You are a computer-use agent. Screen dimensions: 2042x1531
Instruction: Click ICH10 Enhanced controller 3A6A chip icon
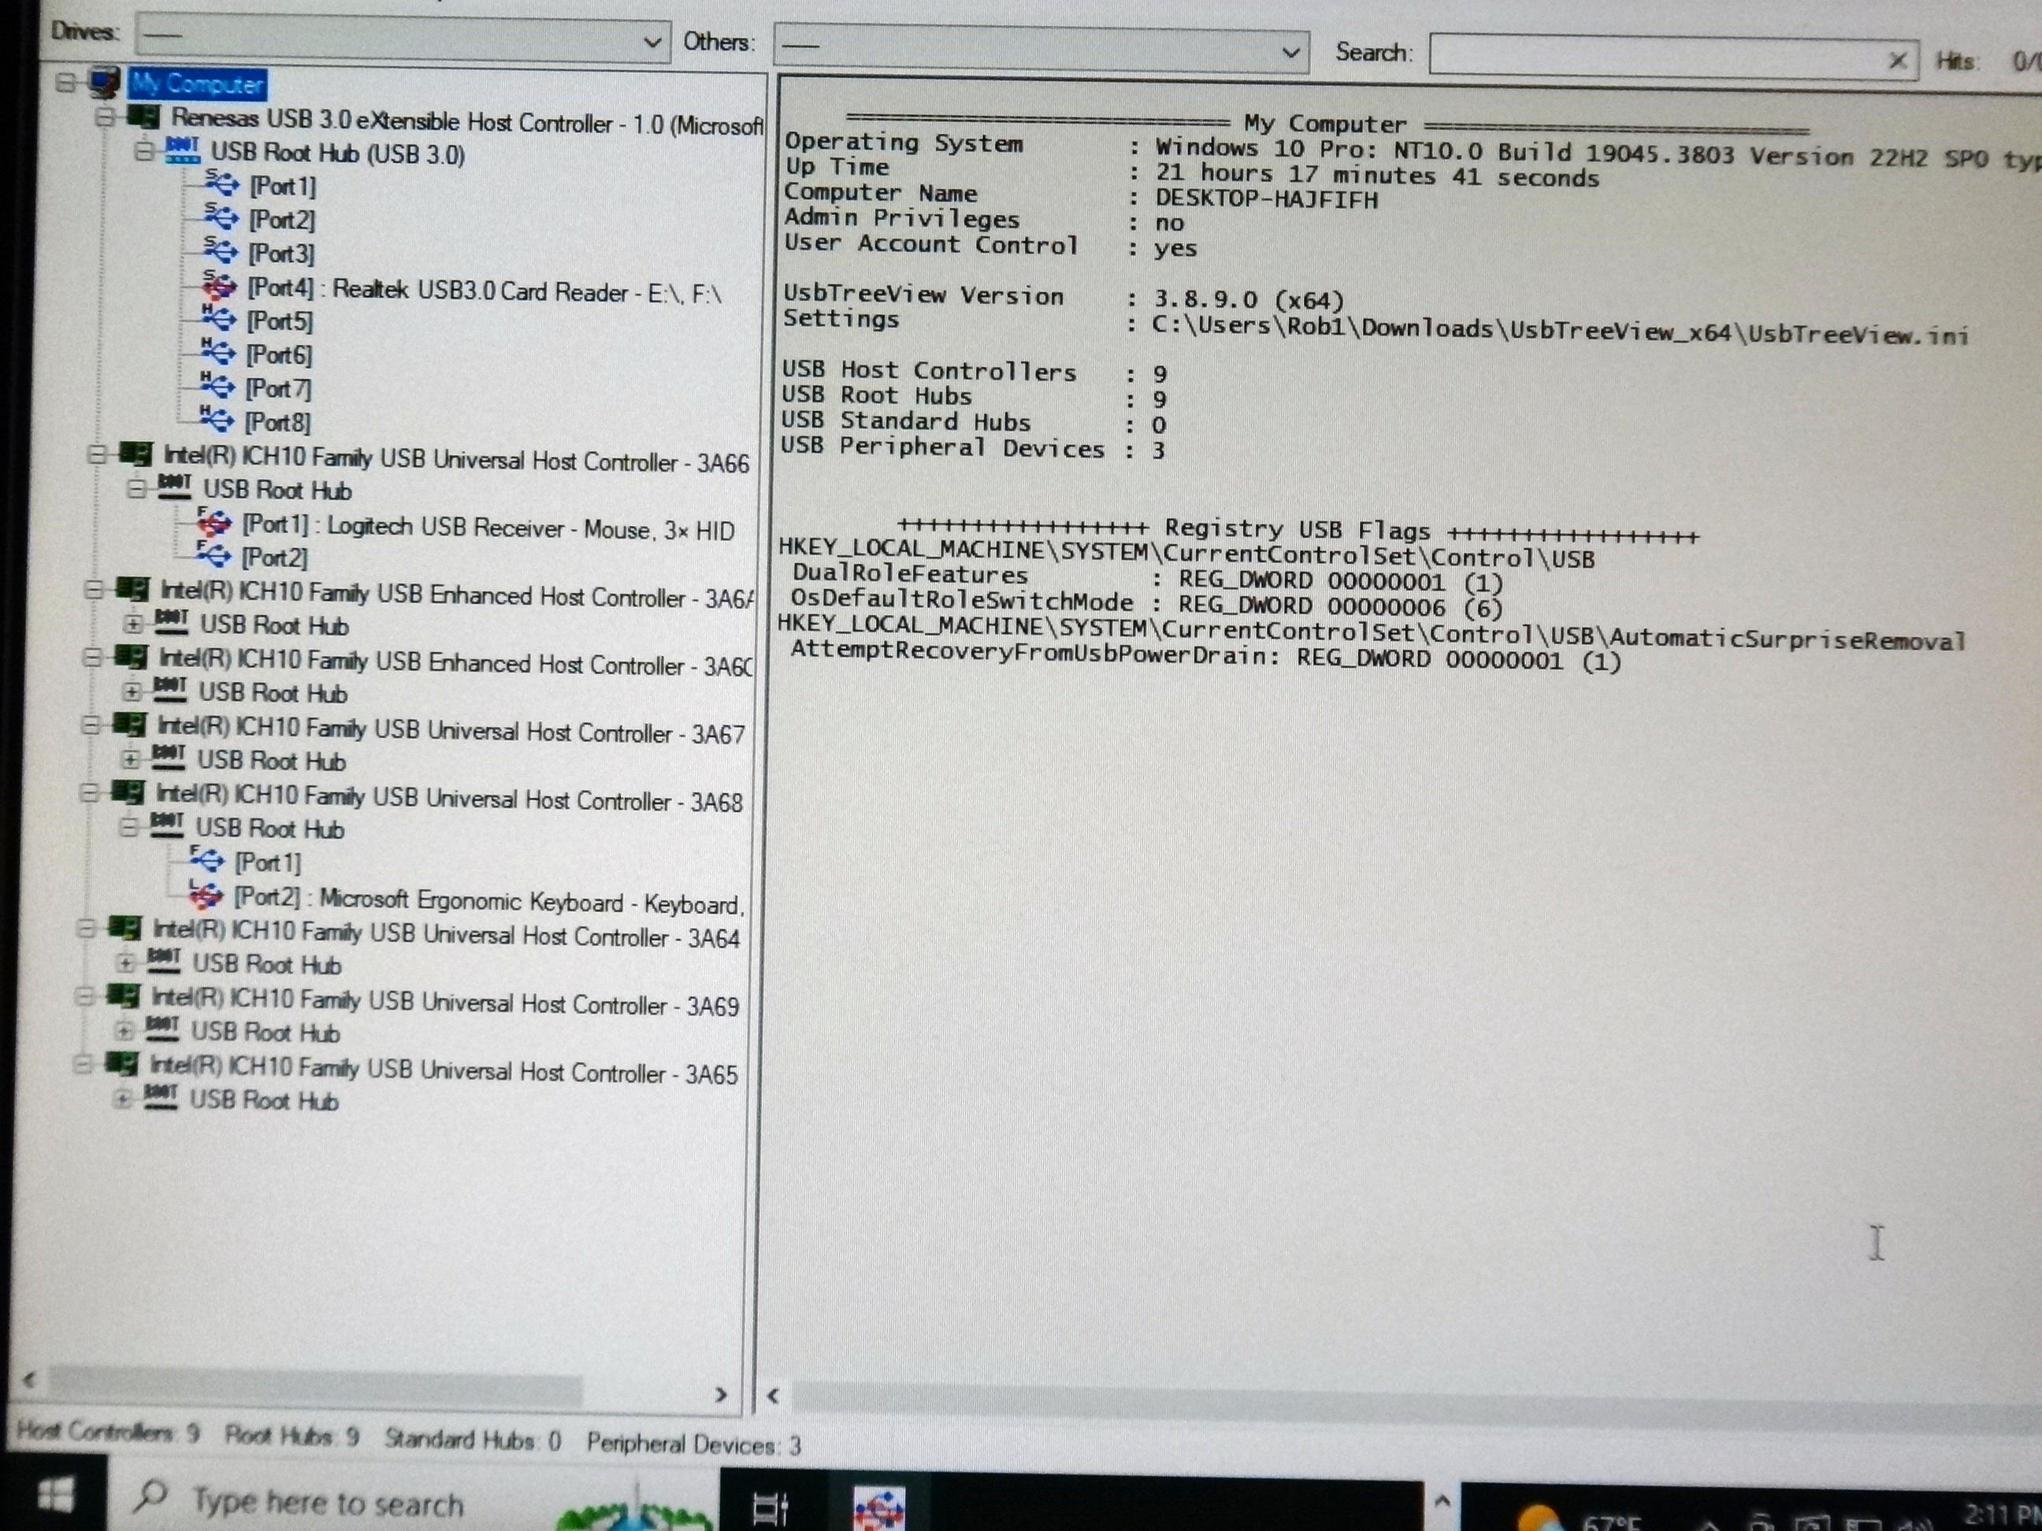pos(132,589)
